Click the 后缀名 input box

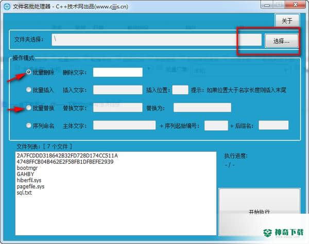click(x=273, y=125)
